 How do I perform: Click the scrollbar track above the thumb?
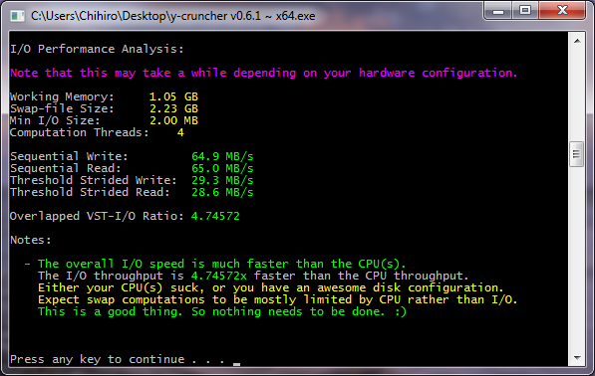pos(577,94)
